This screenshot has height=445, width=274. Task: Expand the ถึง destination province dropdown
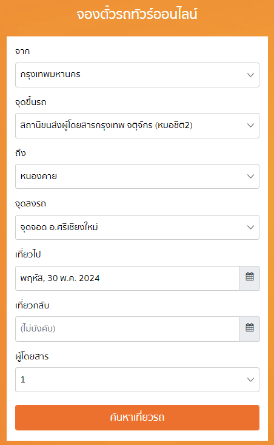137,176
